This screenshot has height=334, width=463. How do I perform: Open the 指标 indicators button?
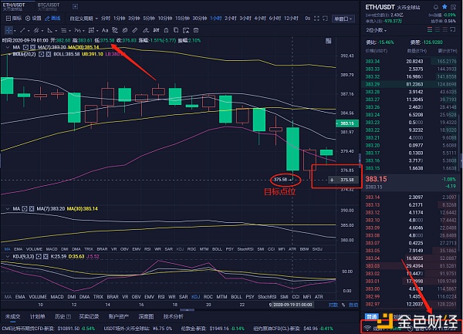(14, 19)
